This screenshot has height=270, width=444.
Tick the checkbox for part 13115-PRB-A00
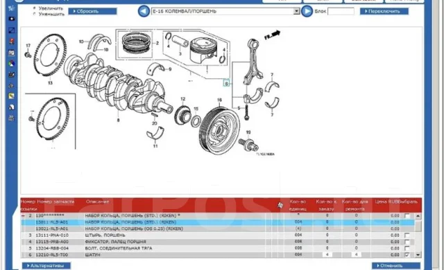point(407,242)
